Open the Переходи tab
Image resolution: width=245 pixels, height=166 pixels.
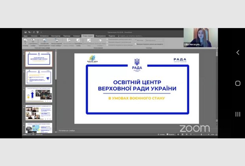tap(67, 36)
